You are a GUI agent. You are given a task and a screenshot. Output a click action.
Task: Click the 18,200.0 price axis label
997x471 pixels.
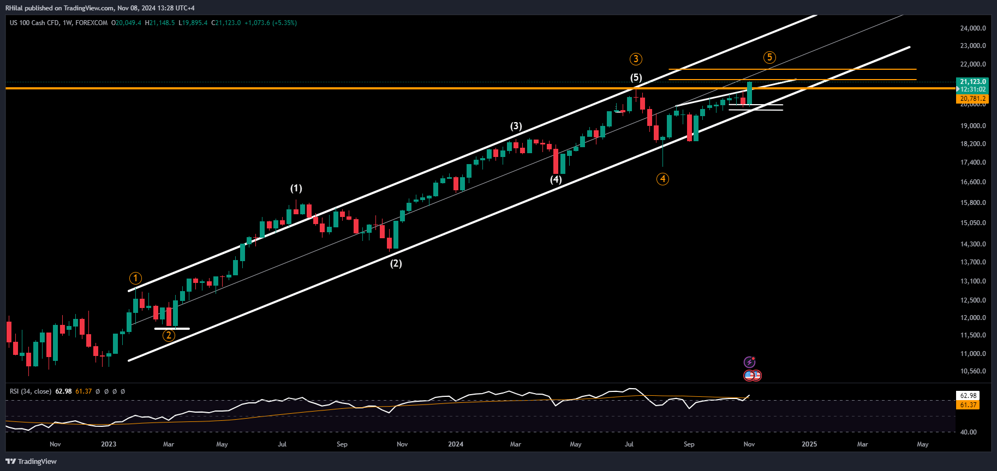coord(973,144)
